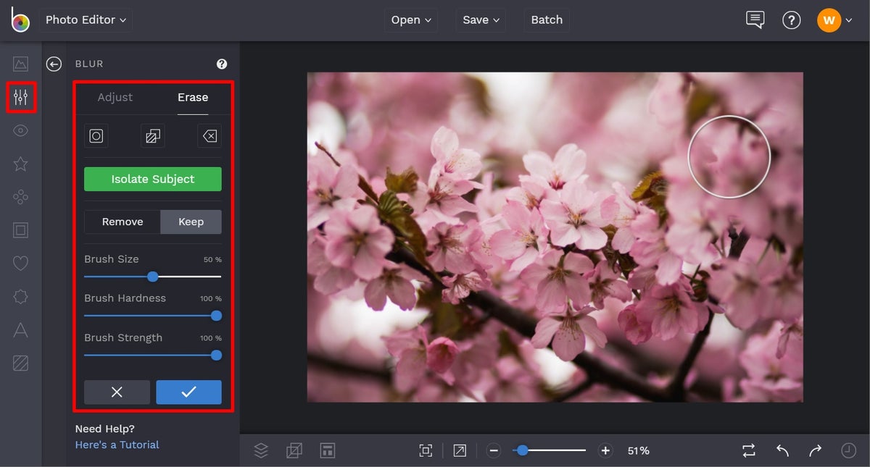
Task: Open the Text tool A icon
Action: coord(20,330)
